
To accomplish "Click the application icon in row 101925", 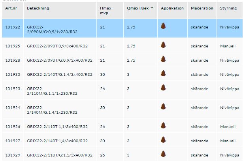I will coord(163,45).
